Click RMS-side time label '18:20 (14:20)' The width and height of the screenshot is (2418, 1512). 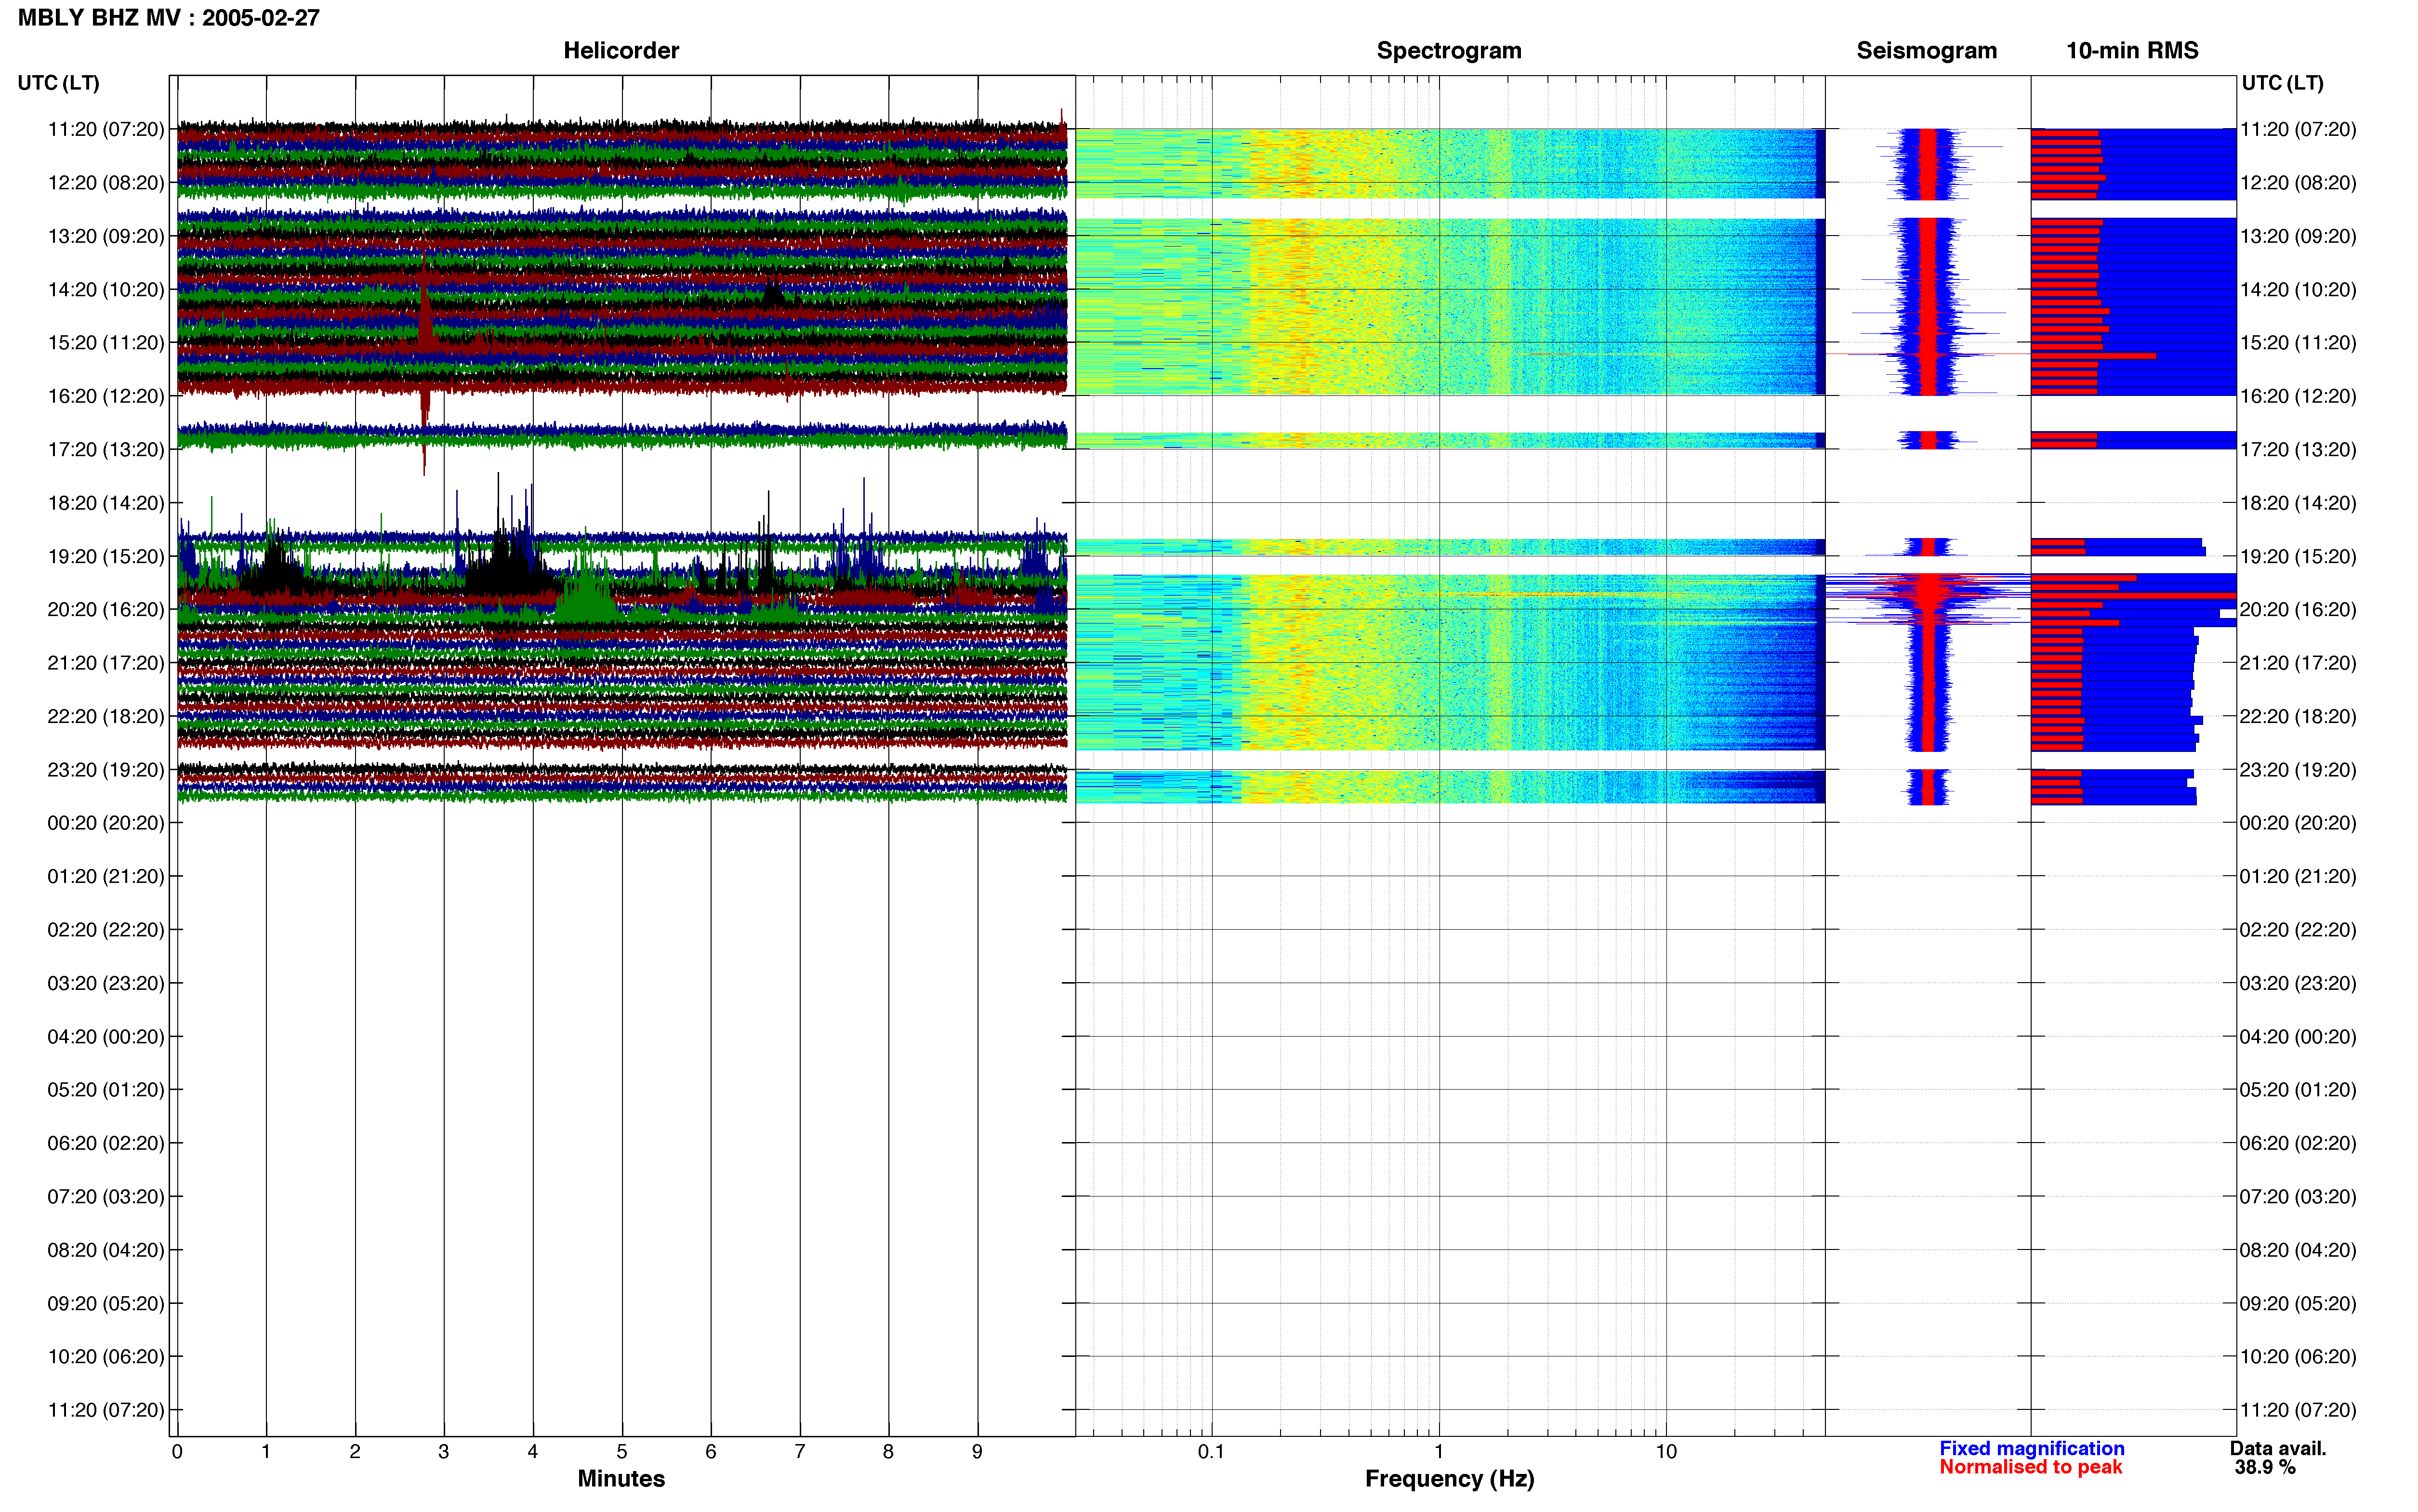pyautogui.click(x=2298, y=503)
